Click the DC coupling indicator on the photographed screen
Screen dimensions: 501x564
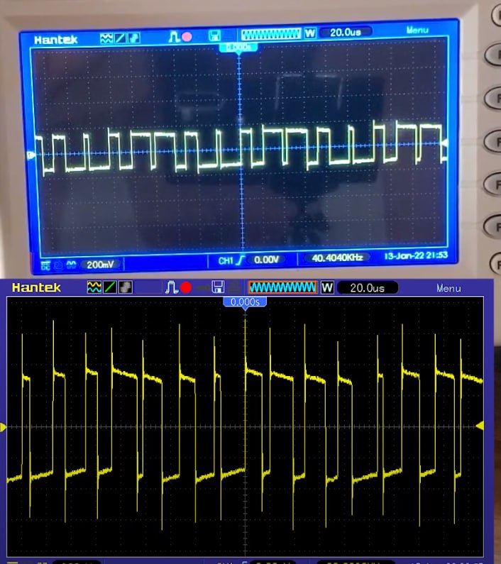click(45, 265)
